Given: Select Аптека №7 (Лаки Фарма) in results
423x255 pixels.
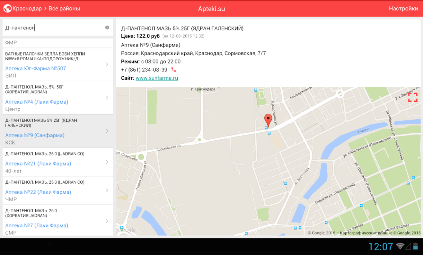Looking at the screenshot, I should point(37,225).
